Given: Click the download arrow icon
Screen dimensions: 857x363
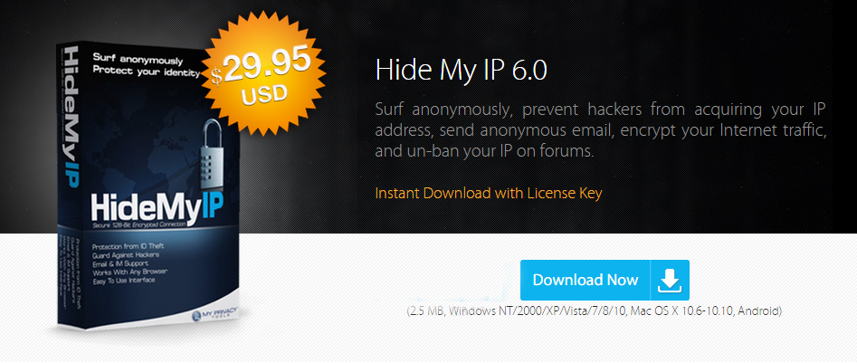Looking at the screenshot, I should point(670,281).
